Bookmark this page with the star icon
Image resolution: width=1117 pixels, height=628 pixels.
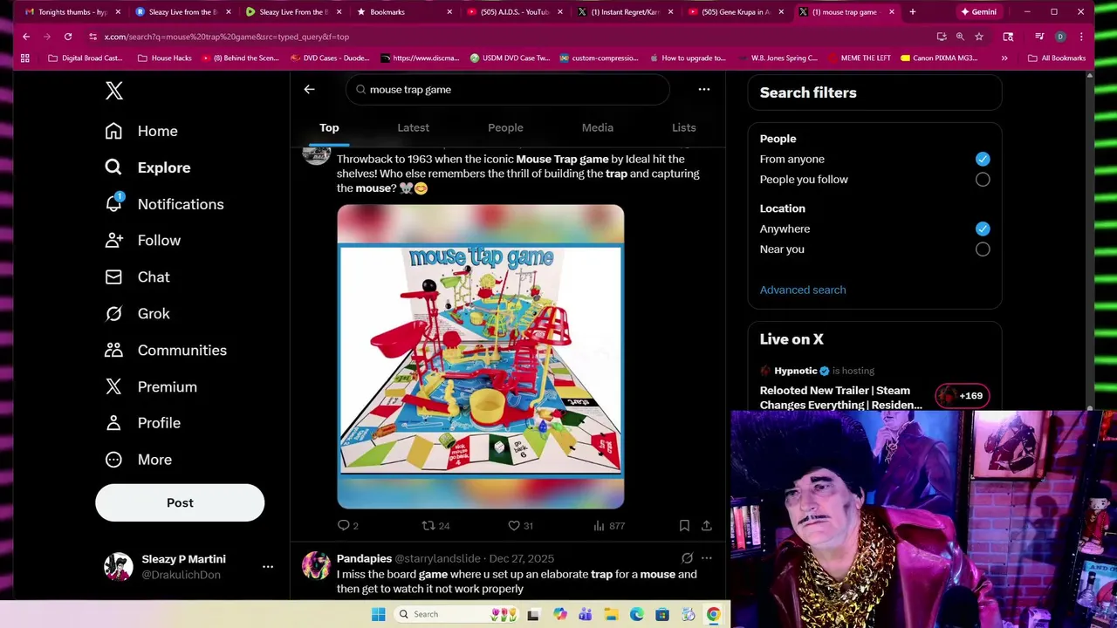coord(979,37)
